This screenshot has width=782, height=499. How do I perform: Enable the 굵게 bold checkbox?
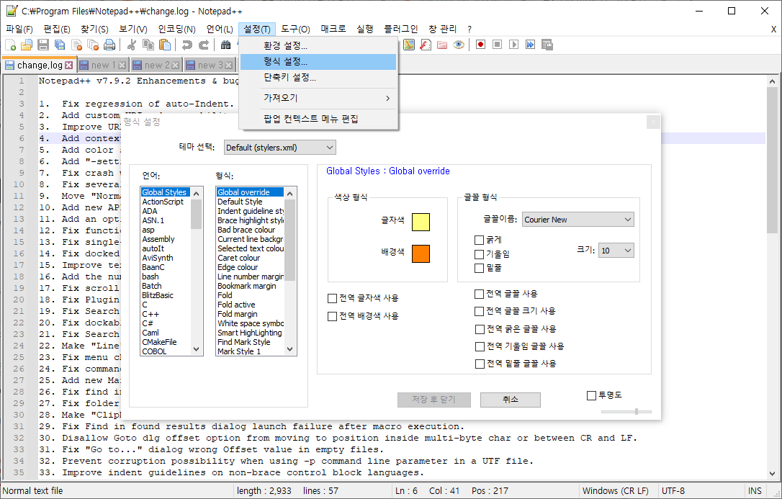coord(480,240)
